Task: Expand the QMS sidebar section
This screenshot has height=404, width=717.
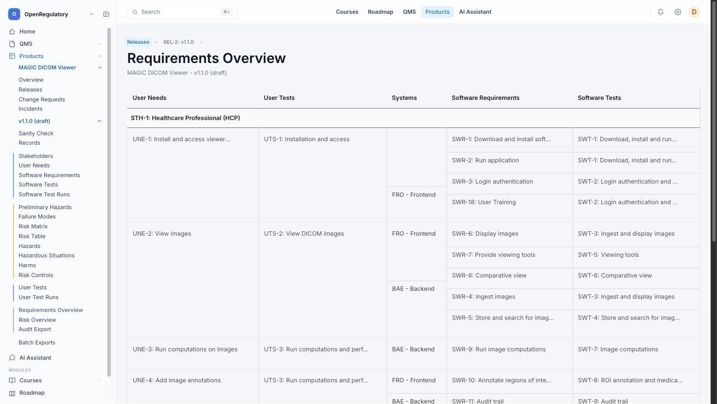Action: [99, 44]
